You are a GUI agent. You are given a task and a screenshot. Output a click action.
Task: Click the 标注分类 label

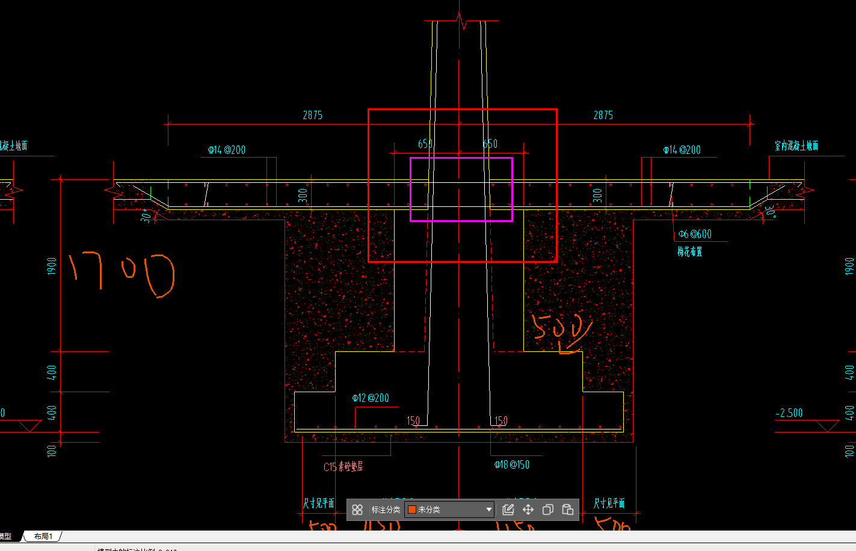(x=386, y=509)
